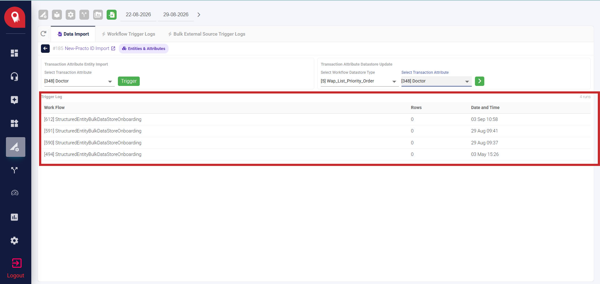This screenshot has width=600, height=284.
Task: Open the workflow branch sidebar icon
Action: [14, 170]
